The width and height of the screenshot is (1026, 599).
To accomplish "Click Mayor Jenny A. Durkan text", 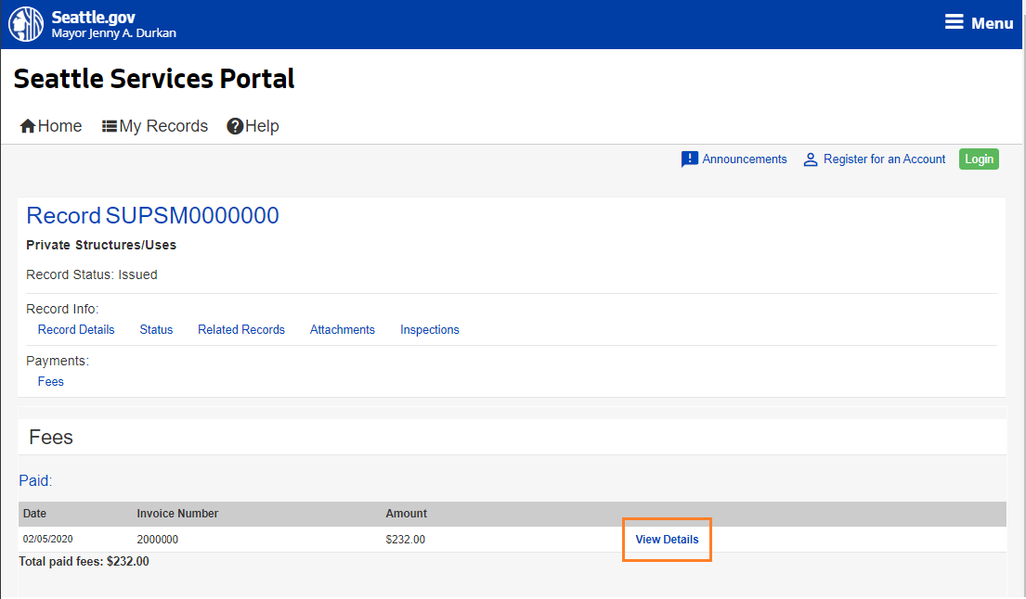I will [x=113, y=33].
